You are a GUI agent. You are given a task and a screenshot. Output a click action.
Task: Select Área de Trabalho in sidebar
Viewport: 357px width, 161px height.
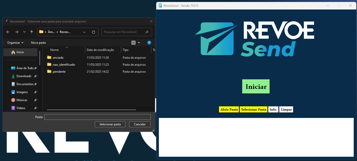click(22, 68)
